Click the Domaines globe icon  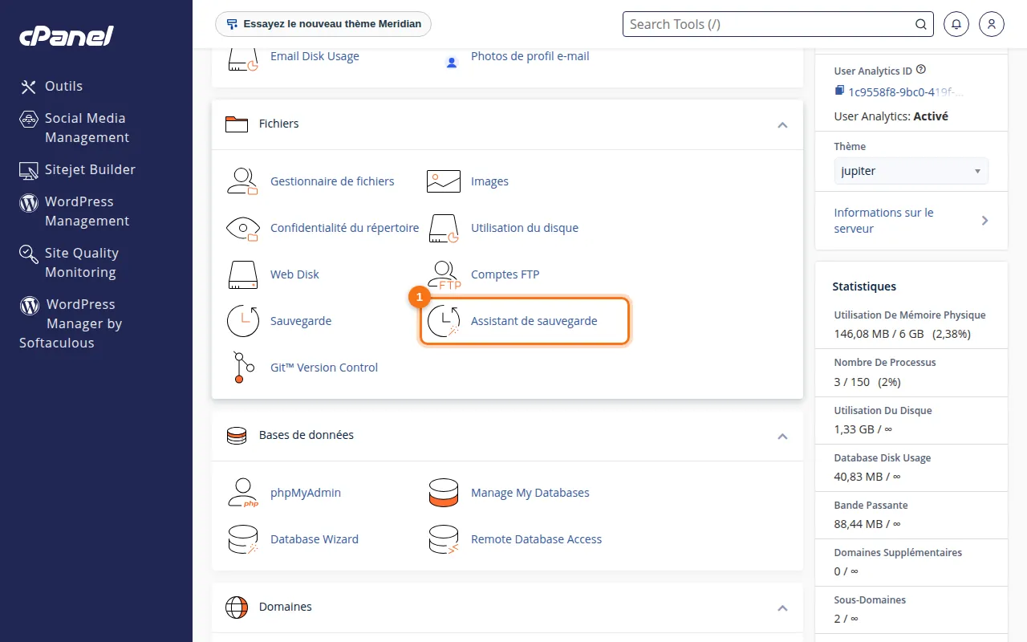237,607
